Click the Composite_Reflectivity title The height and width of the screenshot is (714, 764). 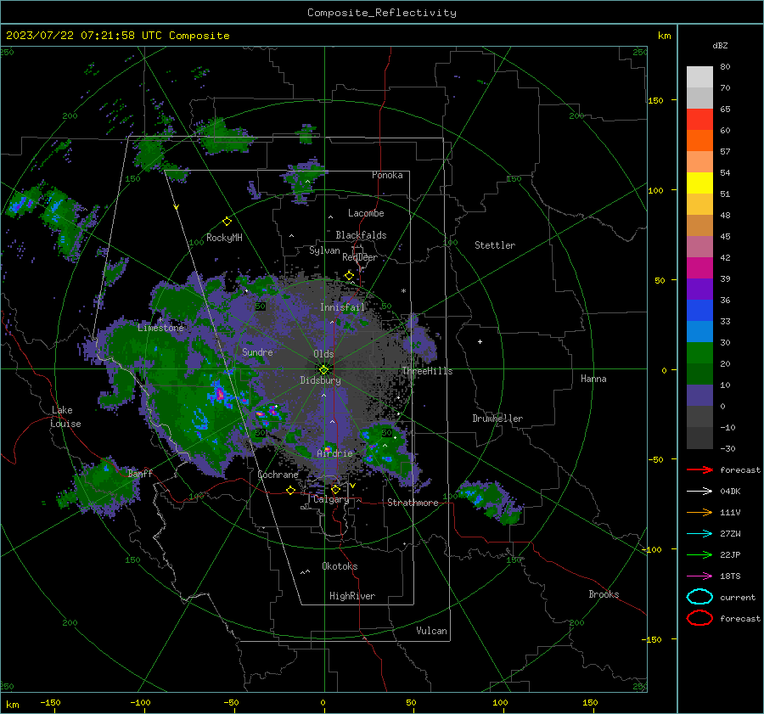(x=381, y=13)
